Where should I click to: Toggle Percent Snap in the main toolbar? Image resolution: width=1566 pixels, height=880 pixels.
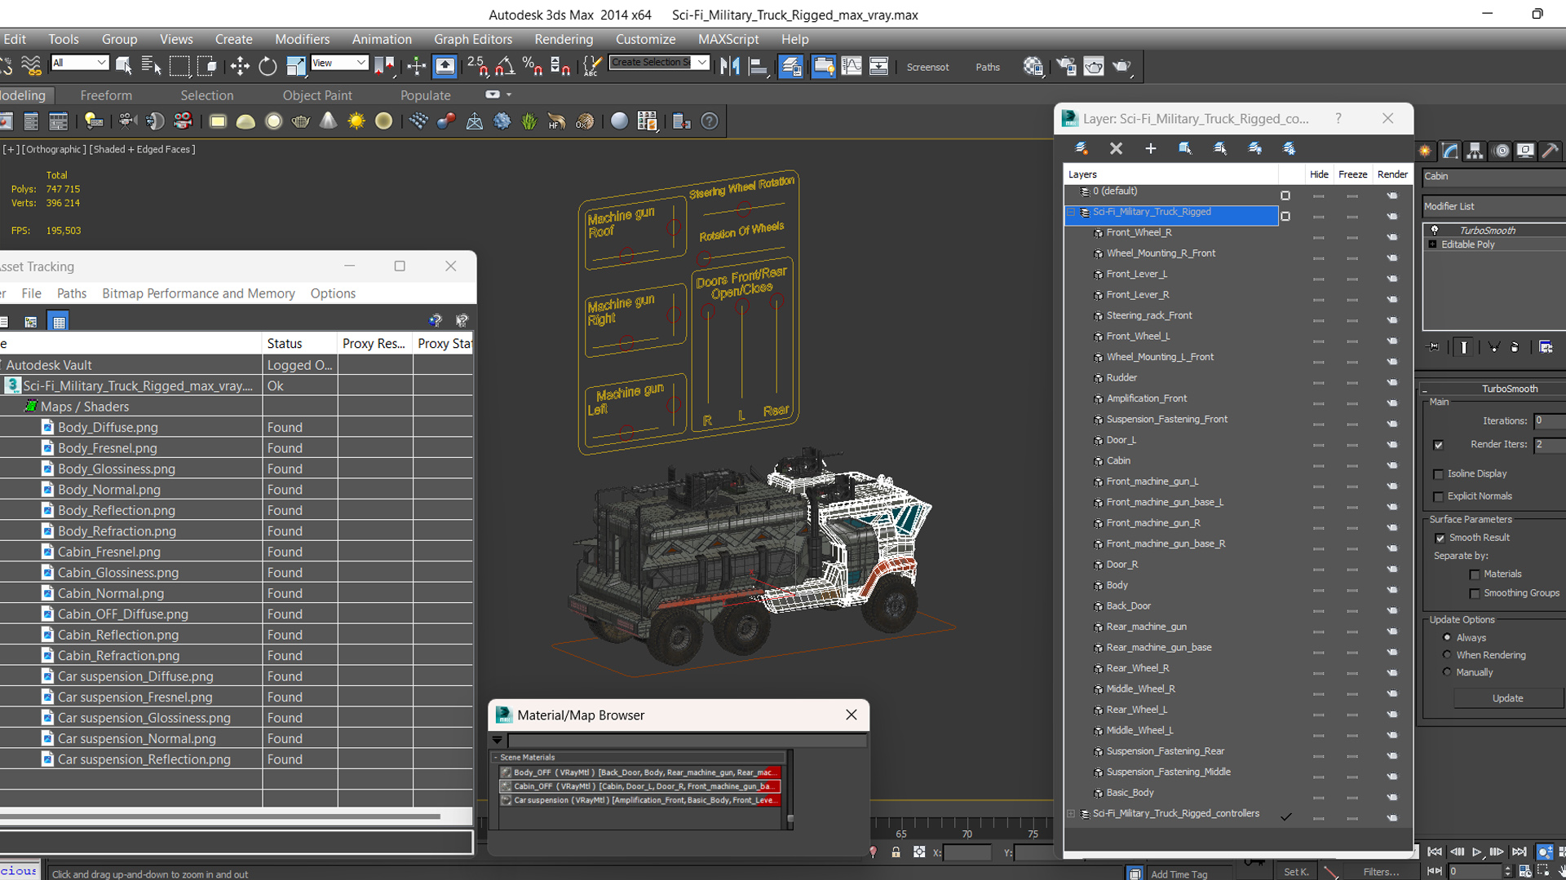coord(533,66)
